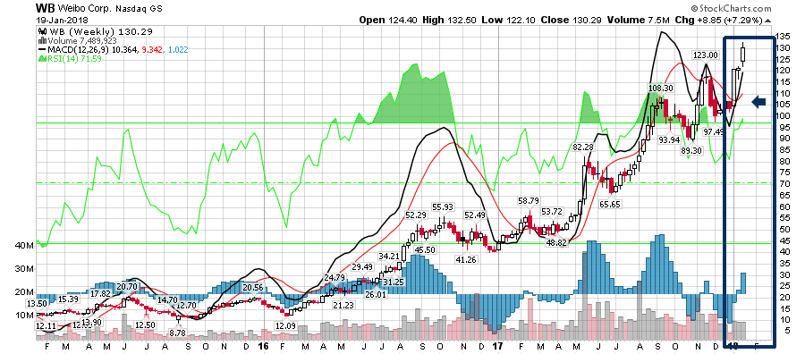Click the 41.26 price low label
Screen dimensions: 805x354
466,259
